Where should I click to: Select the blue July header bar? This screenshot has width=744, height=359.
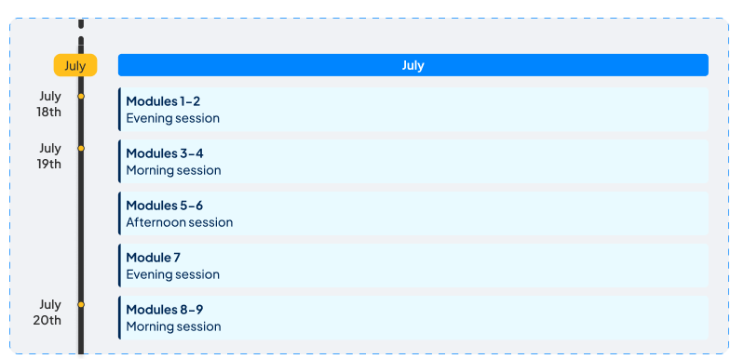pos(413,65)
